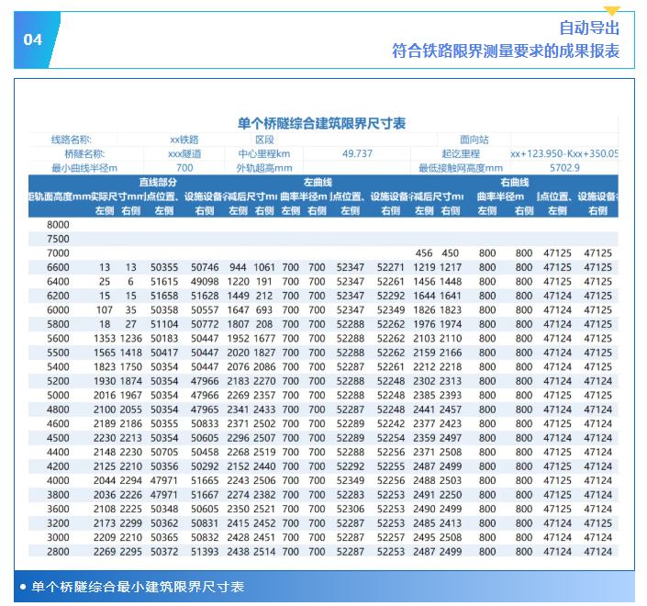647x606 pixels.
Task: Click cell 47965 in the 4800 row
Action: click(x=205, y=410)
